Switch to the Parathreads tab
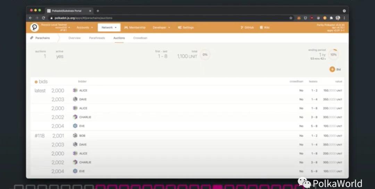This screenshot has width=375, height=189. pos(97,38)
